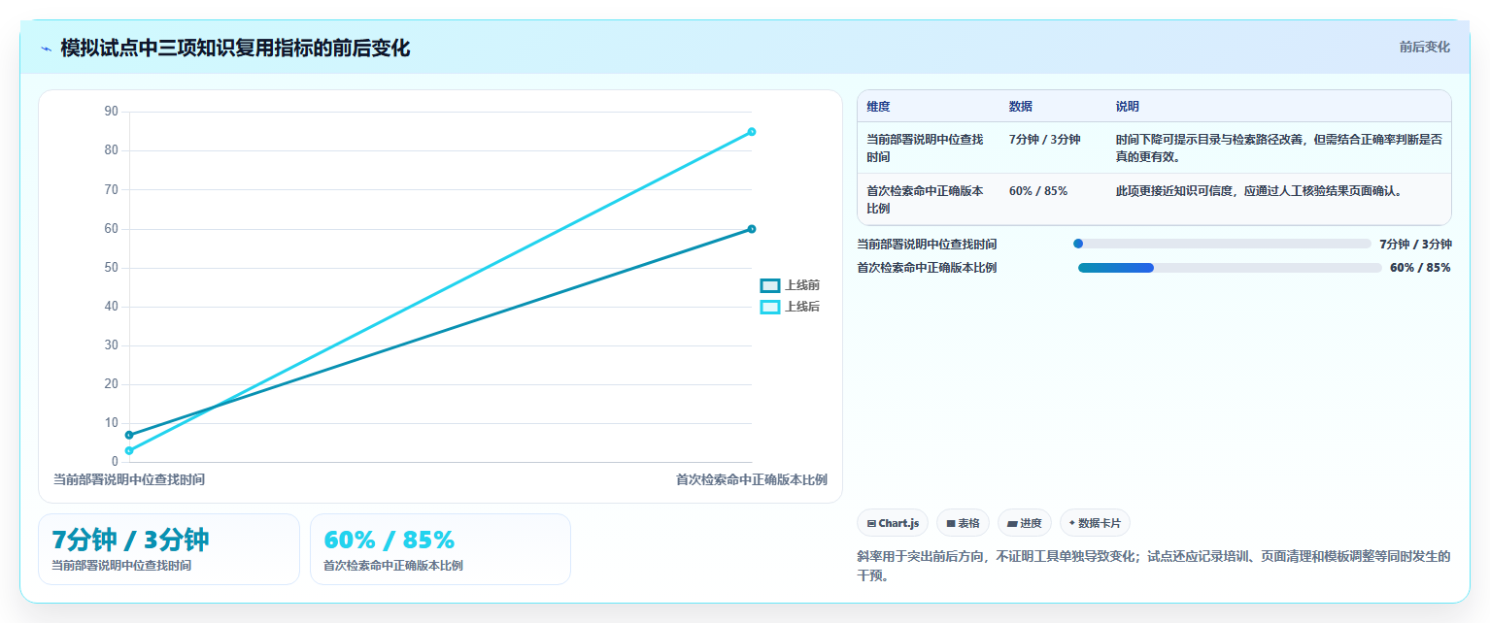Image resolution: width=1490 pixels, height=623 pixels.
Task: Click the chart title 模拟试点中三项知识复用指标的前后变化
Action: point(235,49)
